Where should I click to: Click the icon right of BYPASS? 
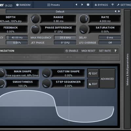click(113, 5)
